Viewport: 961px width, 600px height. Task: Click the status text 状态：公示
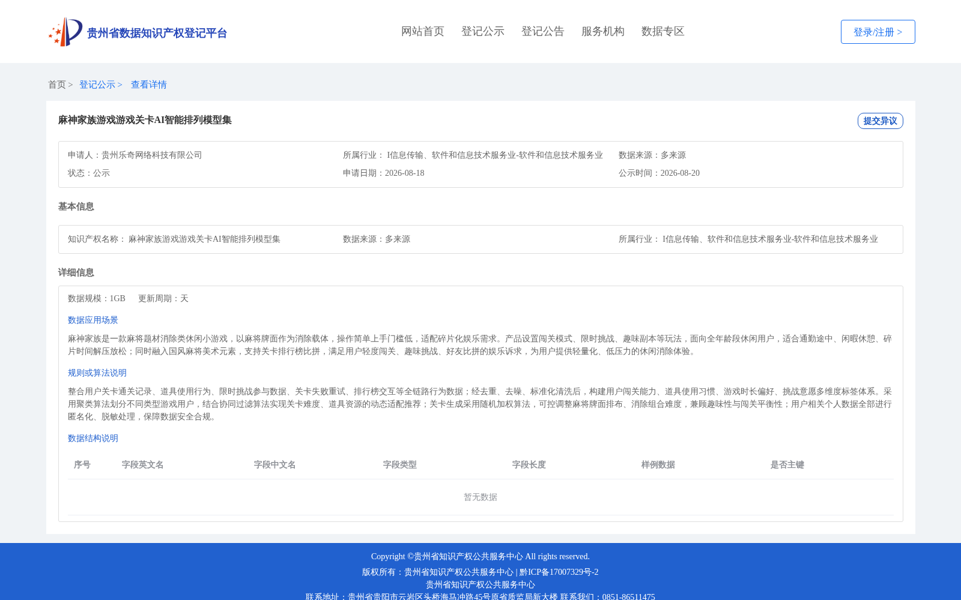pos(89,173)
